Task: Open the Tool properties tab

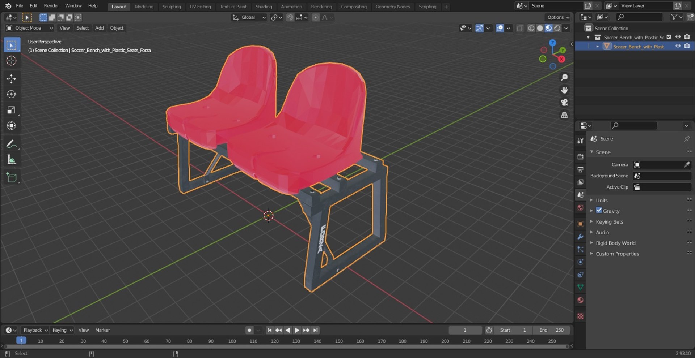Action: click(x=580, y=141)
